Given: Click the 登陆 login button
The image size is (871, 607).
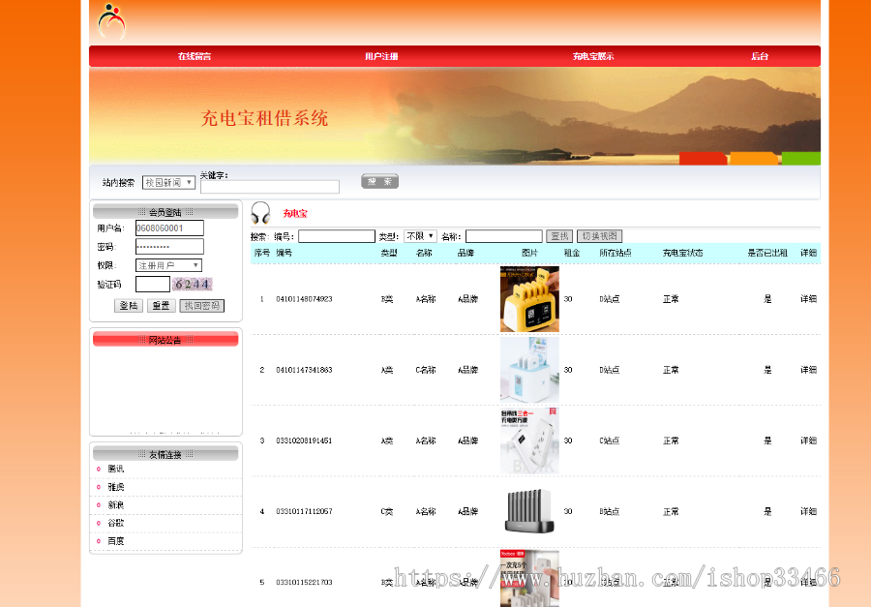Looking at the screenshot, I should (130, 305).
